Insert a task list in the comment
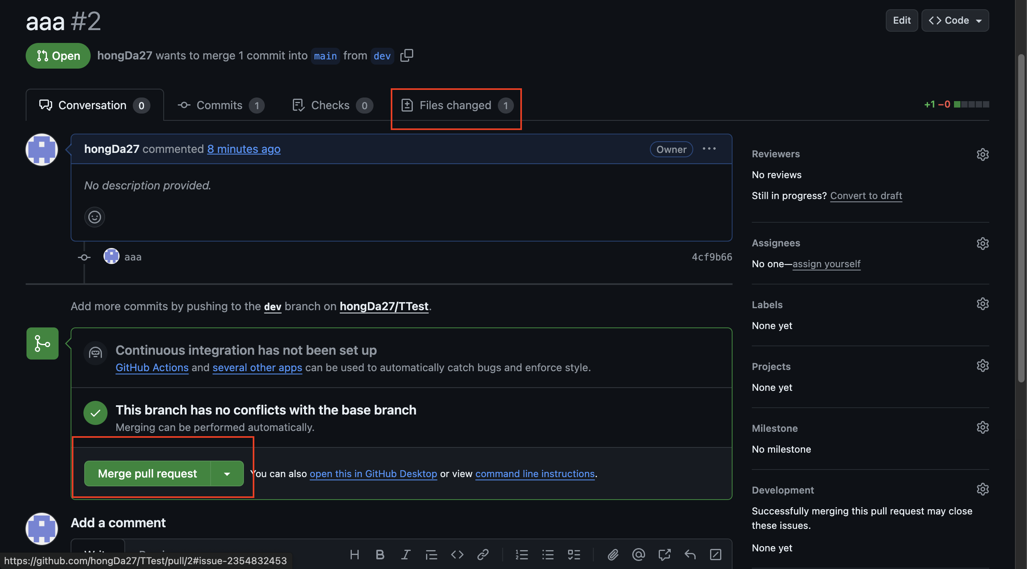The width and height of the screenshot is (1027, 569). click(574, 555)
